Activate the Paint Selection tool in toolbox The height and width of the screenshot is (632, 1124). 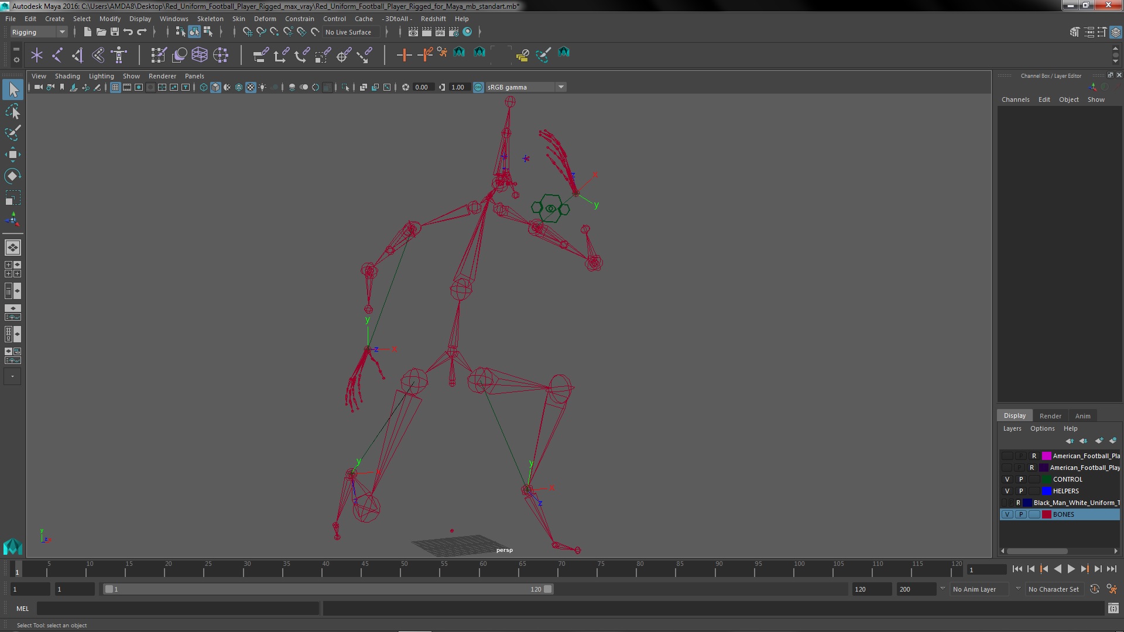[x=12, y=133]
